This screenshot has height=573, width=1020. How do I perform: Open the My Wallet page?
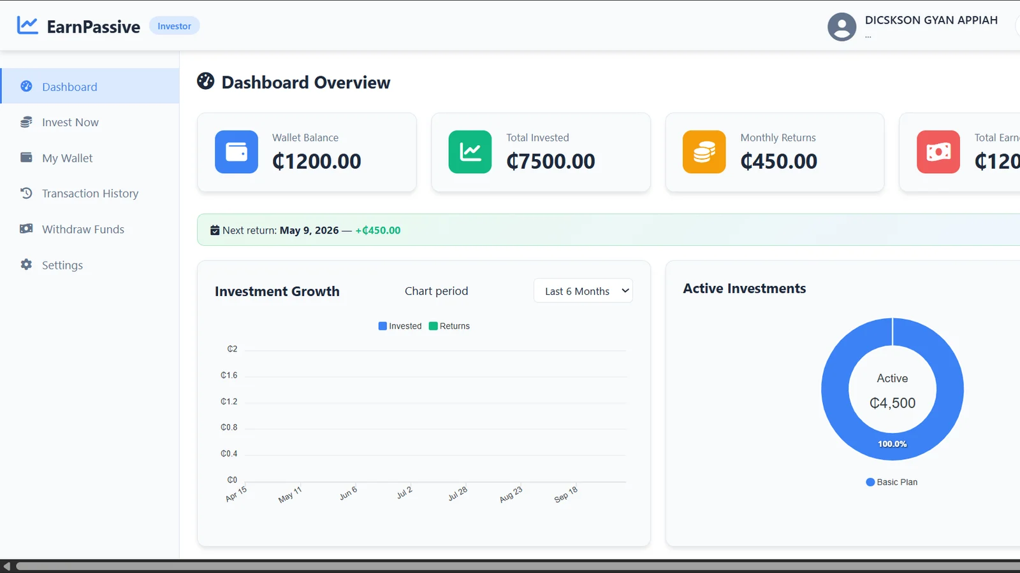[90, 158]
